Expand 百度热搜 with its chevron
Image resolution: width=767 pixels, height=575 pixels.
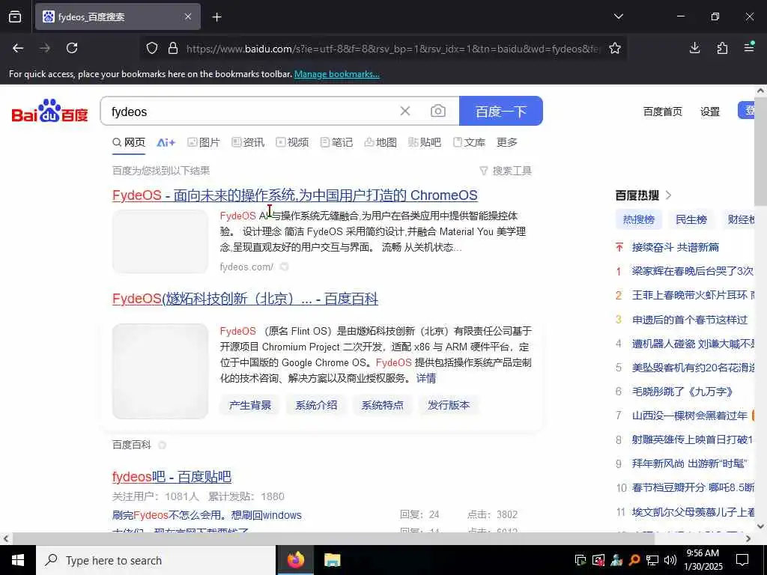point(669,195)
